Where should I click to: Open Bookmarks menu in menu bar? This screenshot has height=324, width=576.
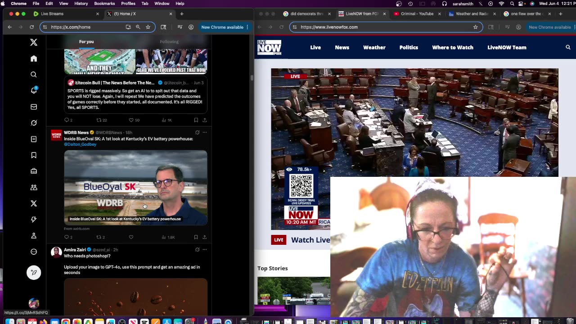[104, 4]
